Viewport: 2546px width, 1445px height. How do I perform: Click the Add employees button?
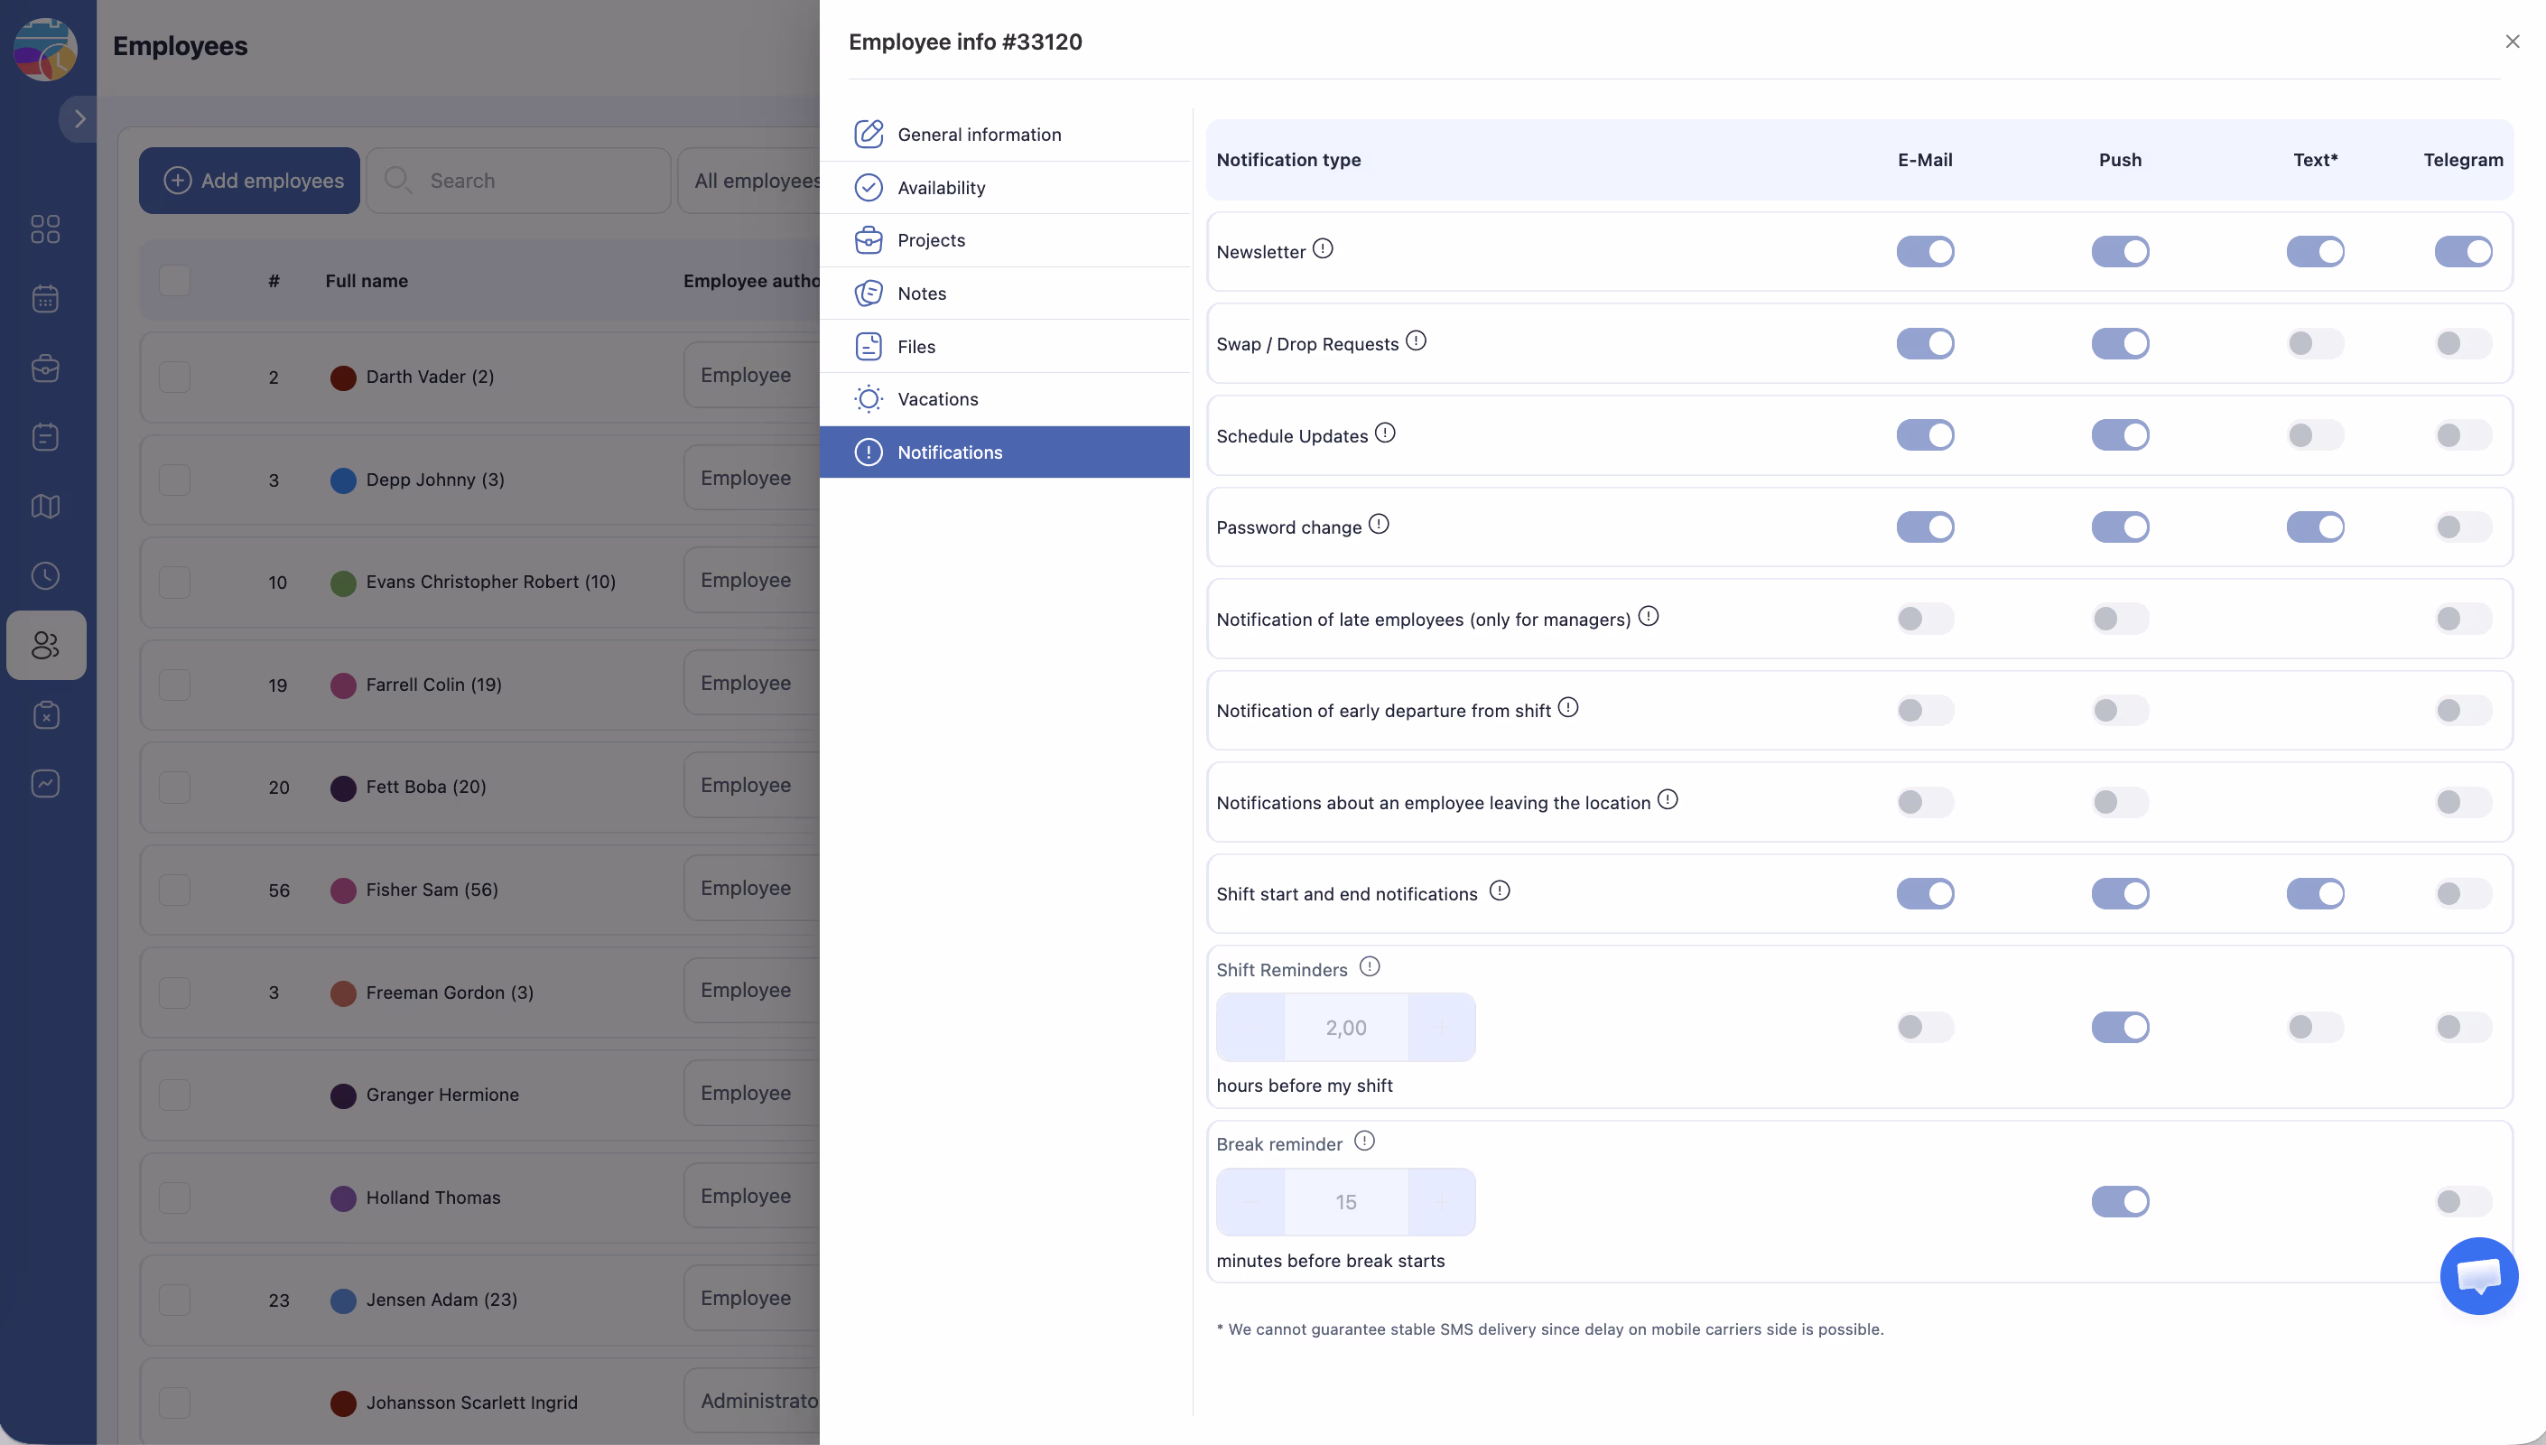click(250, 181)
